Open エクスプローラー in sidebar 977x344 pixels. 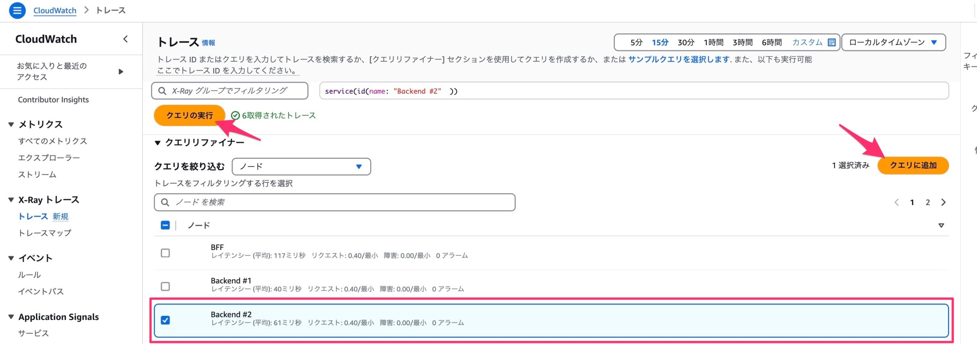49,158
